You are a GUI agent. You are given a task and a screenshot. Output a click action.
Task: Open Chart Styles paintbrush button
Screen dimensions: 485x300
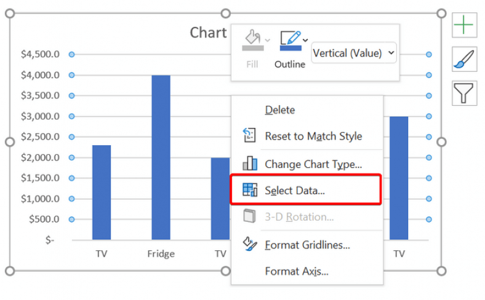[463, 59]
